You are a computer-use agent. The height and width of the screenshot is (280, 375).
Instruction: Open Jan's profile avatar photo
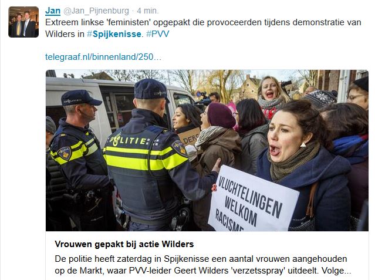tap(23, 22)
